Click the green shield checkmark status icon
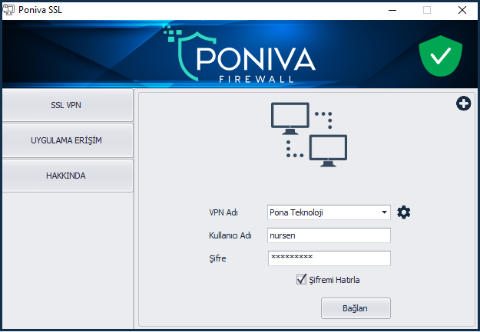The height and width of the screenshot is (332, 480). [441, 56]
